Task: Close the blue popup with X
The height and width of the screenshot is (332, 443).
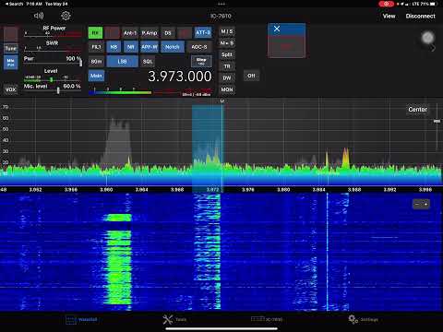Action: tap(277, 29)
